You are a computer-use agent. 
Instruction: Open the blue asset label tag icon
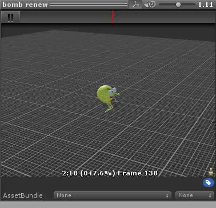click(x=209, y=183)
